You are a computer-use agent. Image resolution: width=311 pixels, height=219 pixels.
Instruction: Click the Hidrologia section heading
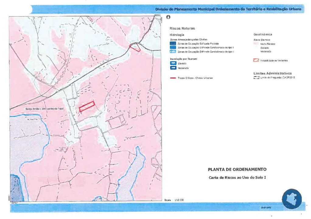(x=177, y=35)
